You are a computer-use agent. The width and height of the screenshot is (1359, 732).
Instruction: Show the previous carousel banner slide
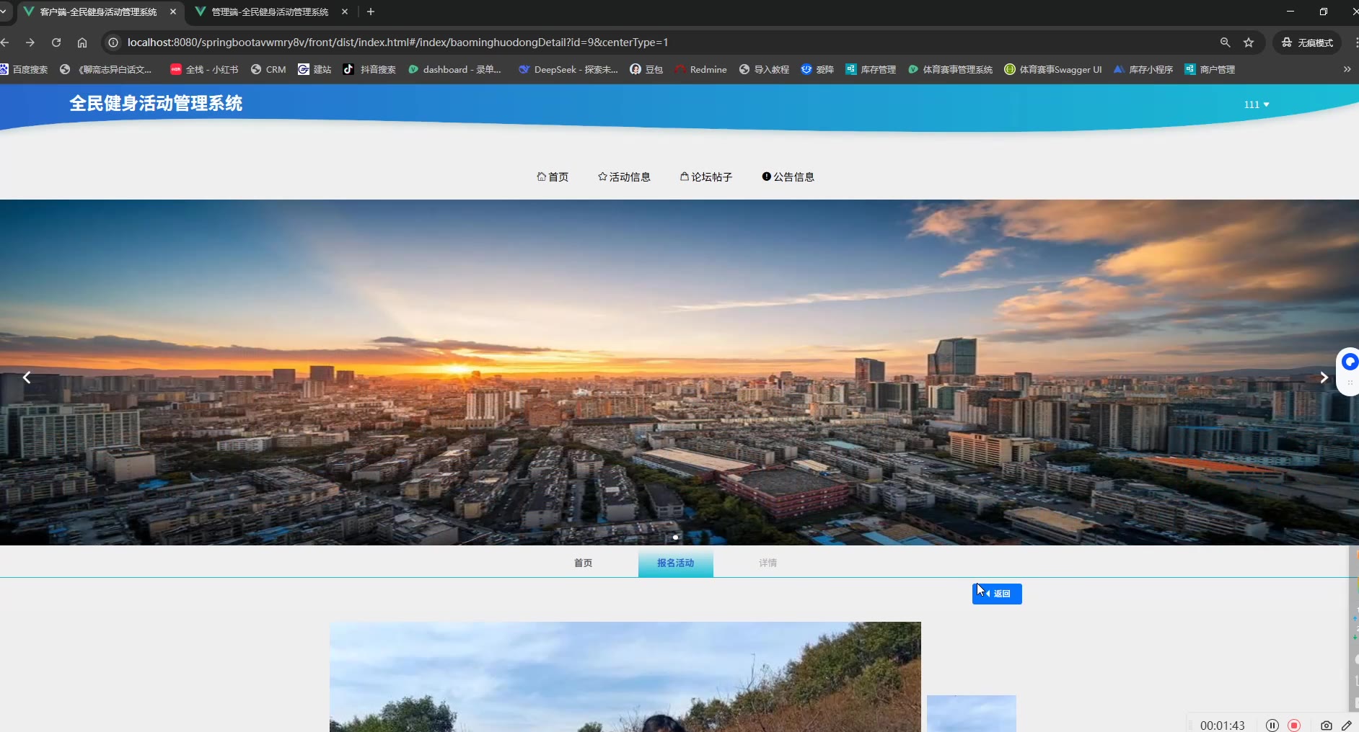[27, 378]
